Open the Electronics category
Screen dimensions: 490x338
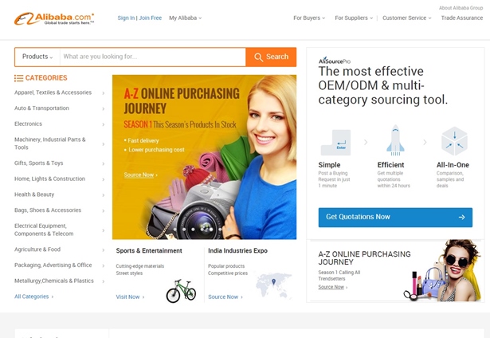click(60, 124)
